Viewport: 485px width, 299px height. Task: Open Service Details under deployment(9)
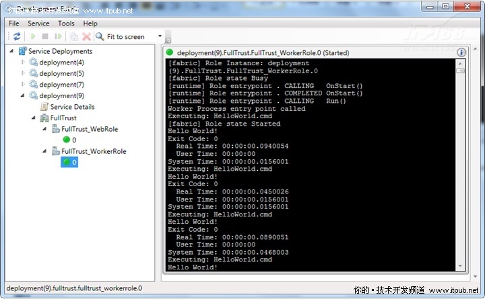(72, 107)
